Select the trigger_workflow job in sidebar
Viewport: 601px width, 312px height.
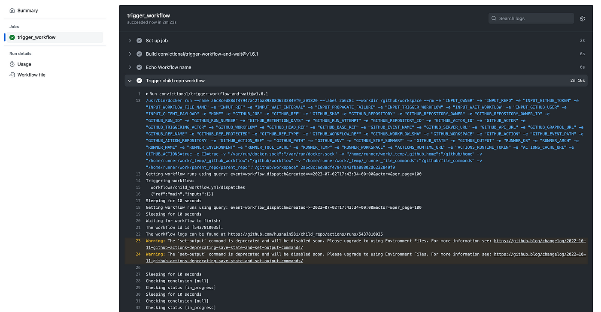pyautogui.click(x=54, y=37)
